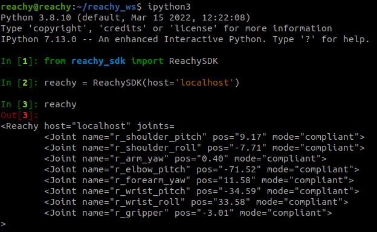Click the 'IPython 7.13.0' banner line
The width and height of the screenshot is (377, 232).
(185, 39)
